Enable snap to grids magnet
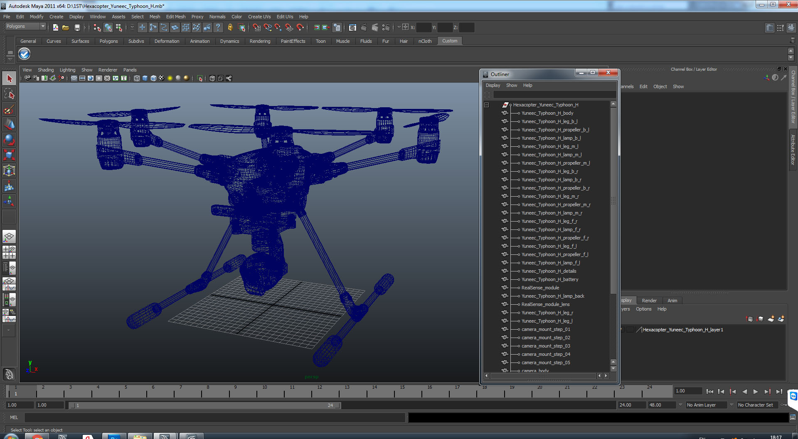The height and width of the screenshot is (439, 798). [x=256, y=27]
